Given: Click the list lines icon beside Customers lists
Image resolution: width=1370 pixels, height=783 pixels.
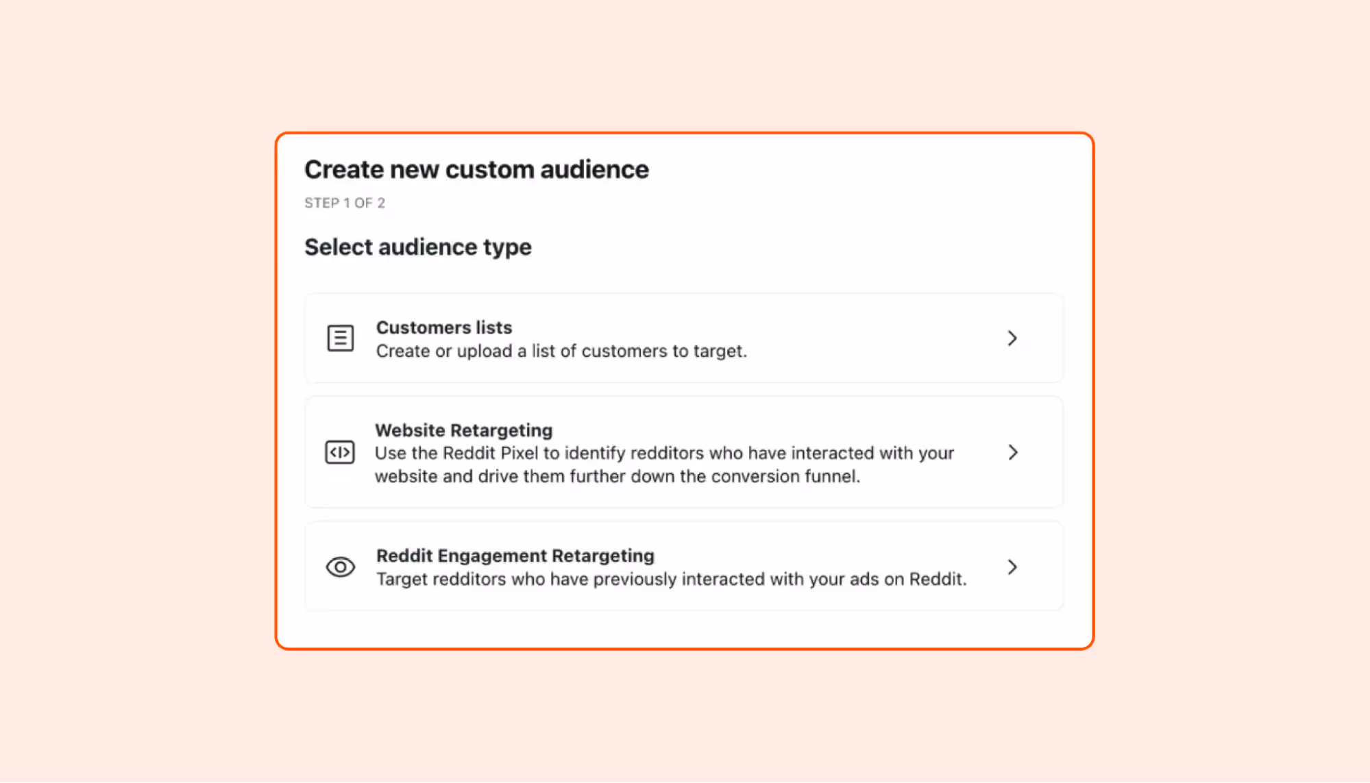Looking at the screenshot, I should [340, 338].
